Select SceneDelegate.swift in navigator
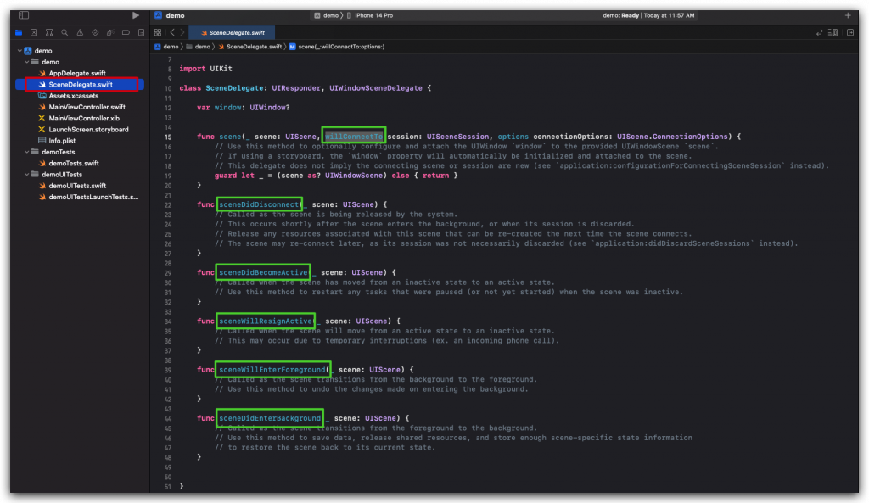The height and width of the screenshot is (503, 869). [x=81, y=84]
